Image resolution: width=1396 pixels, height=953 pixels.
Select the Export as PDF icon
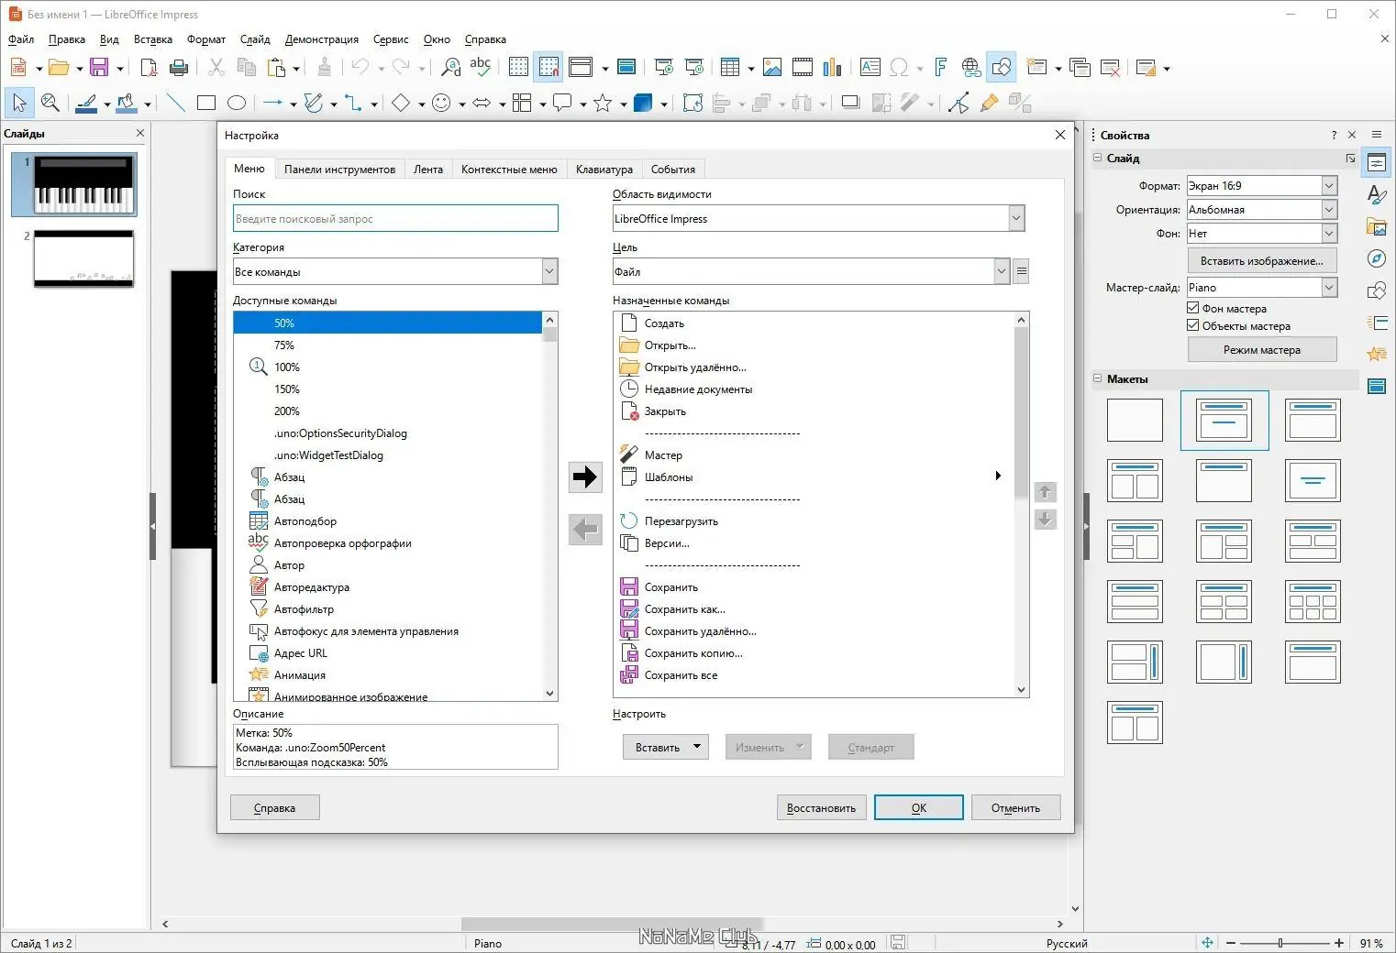[x=148, y=67]
